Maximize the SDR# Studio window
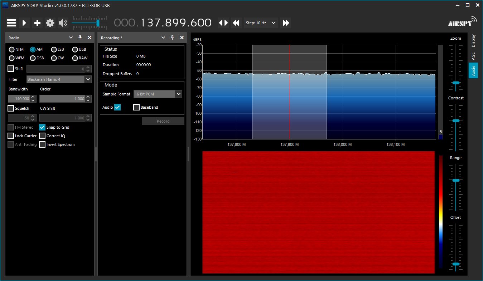483x281 pixels. 467,5
